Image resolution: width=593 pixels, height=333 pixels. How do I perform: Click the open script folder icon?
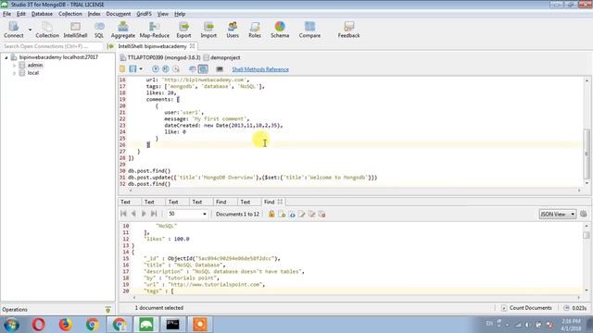pos(122,69)
